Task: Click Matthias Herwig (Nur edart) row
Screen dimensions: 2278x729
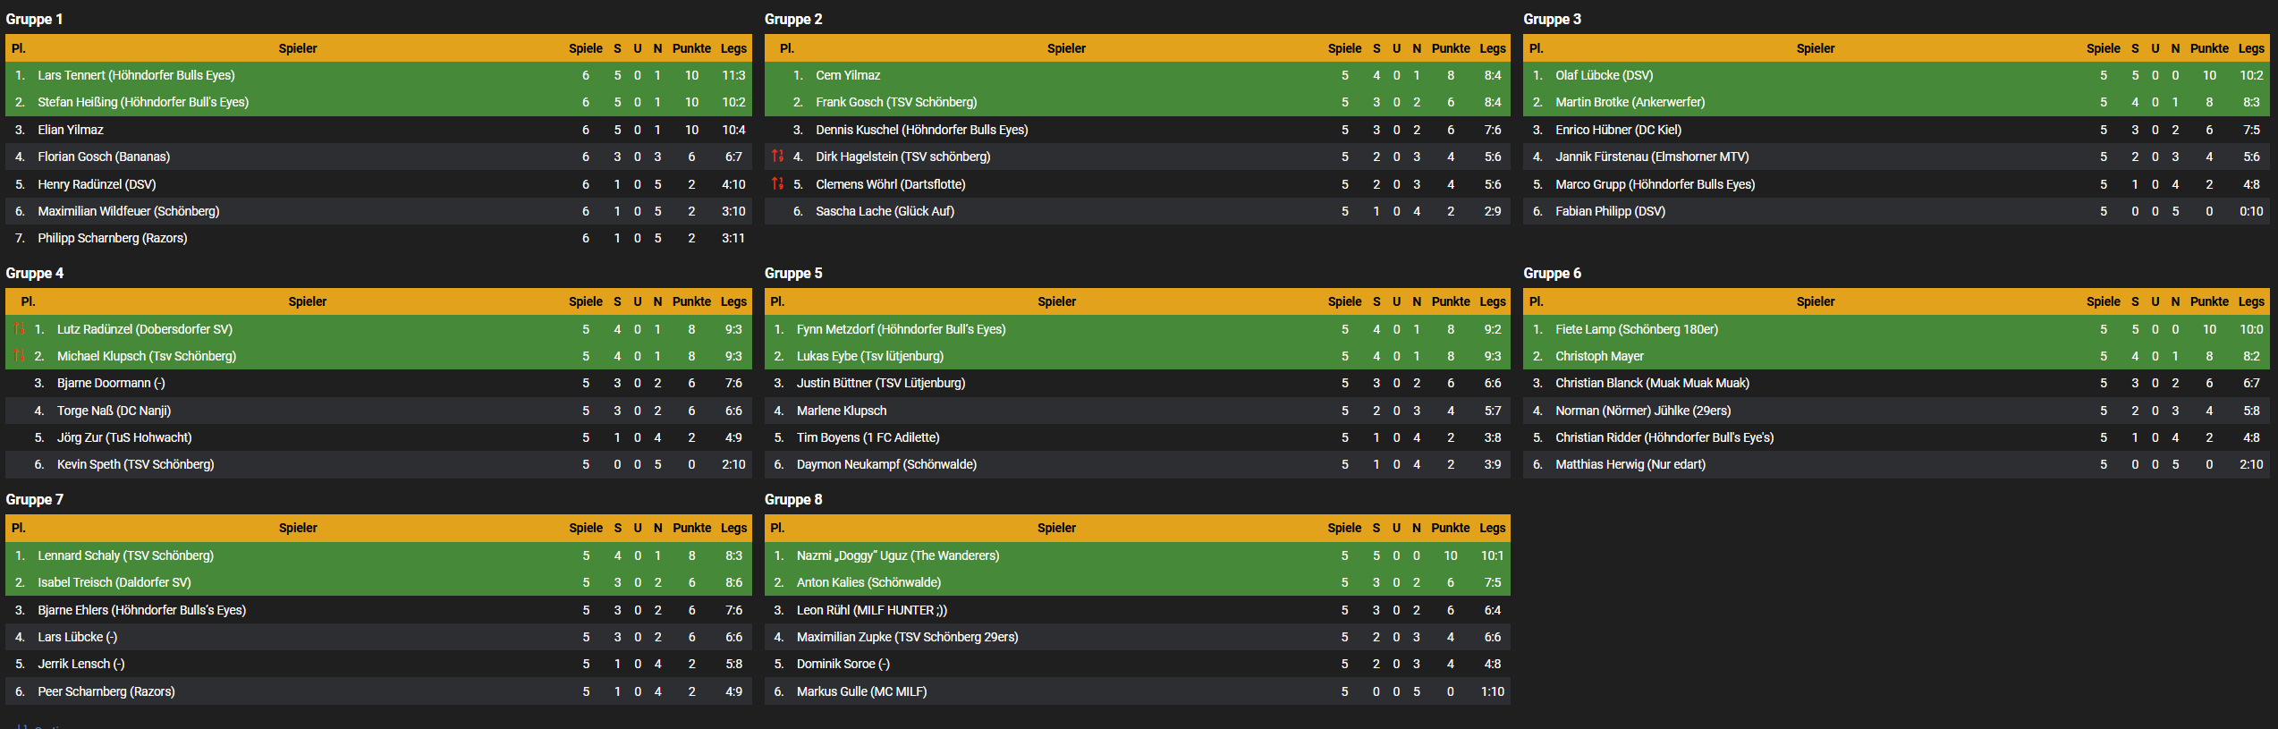Action: [1896, 464]
